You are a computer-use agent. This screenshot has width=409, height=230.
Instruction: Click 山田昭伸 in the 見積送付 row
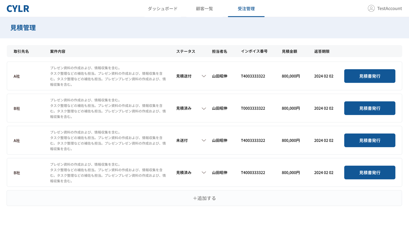point(219,76)
